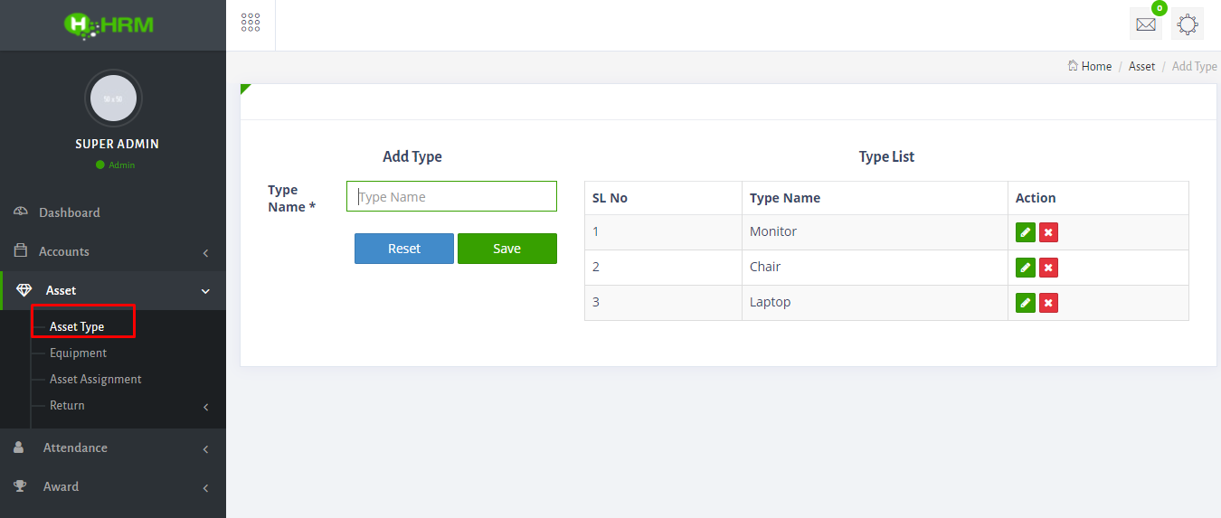Screen dimensions: 1221x518
Task: Delete the Laptop type row
Action: pyautogui.click(x=1048, y=303)
